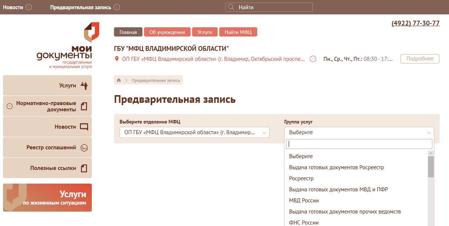Viewport: 449px width, 226px height.
Task: Click arrow icon beside Предварительная запись
Action: [x=117, y=7]
